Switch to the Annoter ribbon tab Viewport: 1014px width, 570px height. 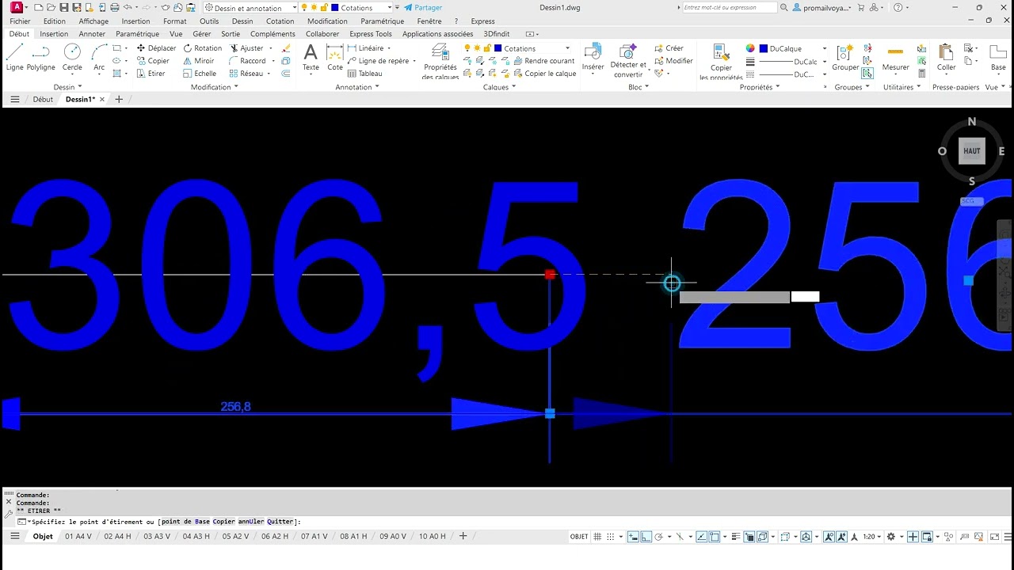92,34
